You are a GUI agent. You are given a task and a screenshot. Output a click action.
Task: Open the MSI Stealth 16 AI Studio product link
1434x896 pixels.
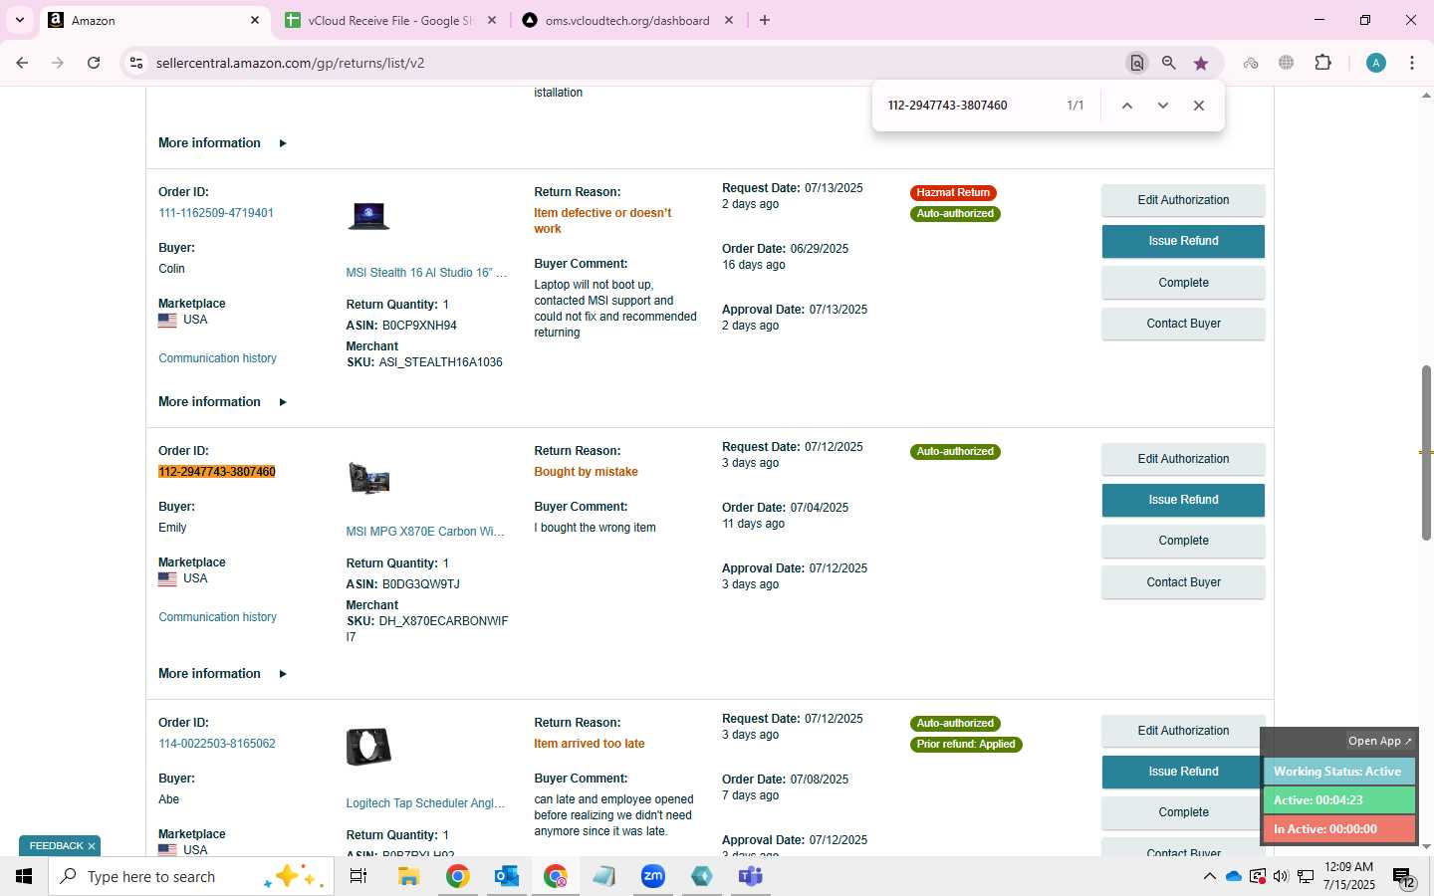point(426,273)
